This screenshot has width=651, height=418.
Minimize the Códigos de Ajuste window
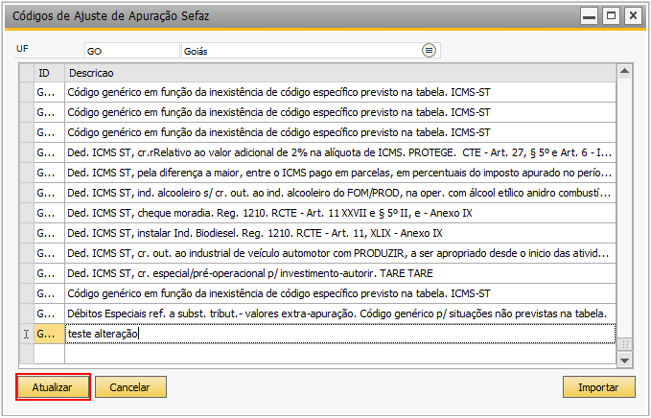[589, 16]
